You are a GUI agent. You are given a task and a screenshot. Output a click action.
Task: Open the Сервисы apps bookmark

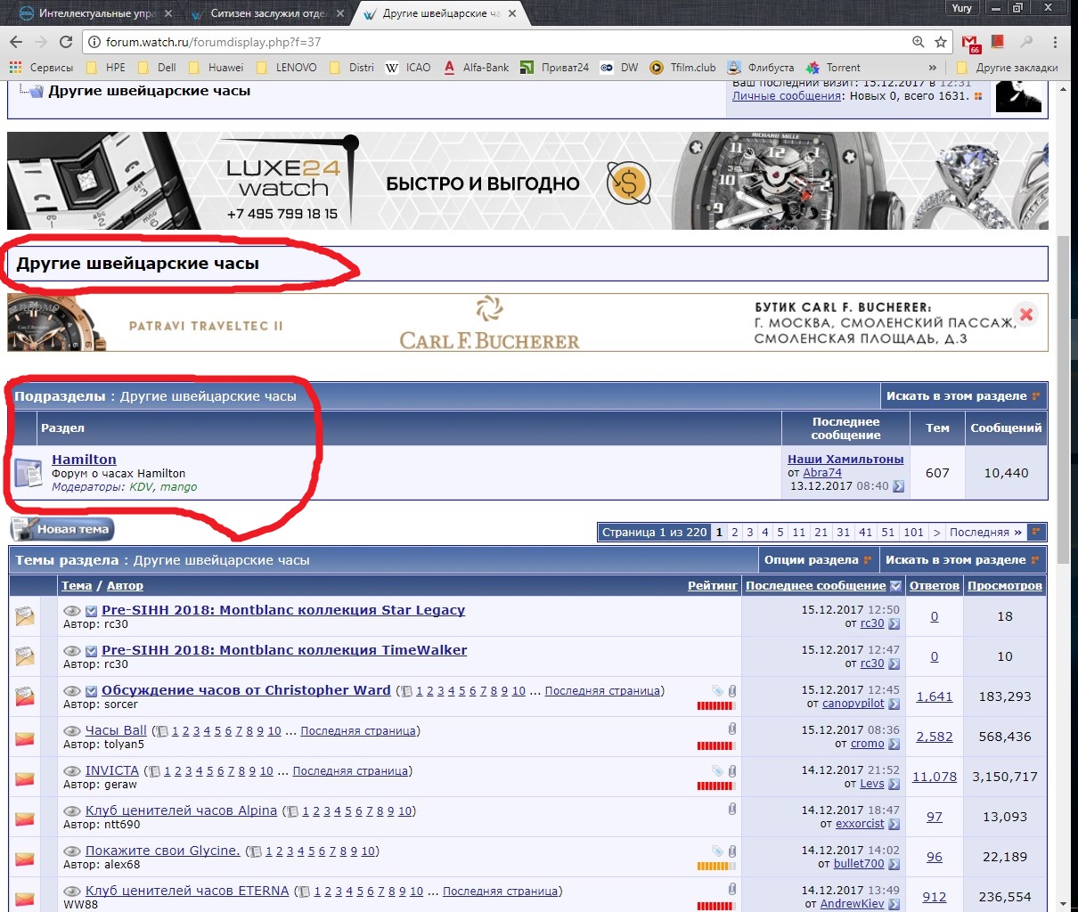[41, 68]
